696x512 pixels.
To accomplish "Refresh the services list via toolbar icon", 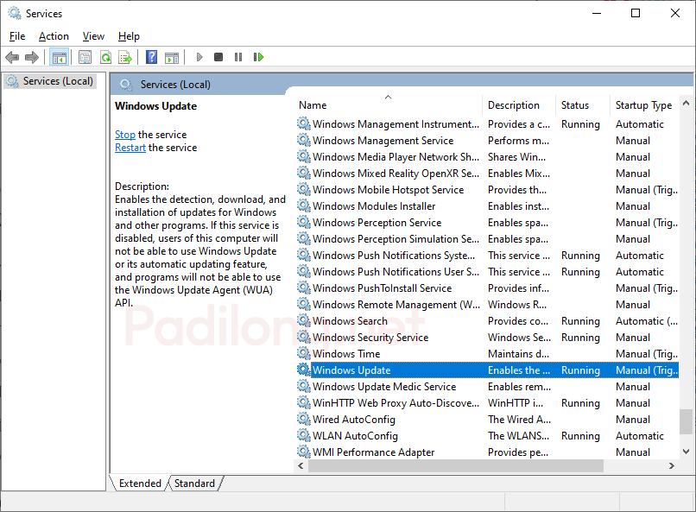I will pyautogui.click(x=105, y=57).
